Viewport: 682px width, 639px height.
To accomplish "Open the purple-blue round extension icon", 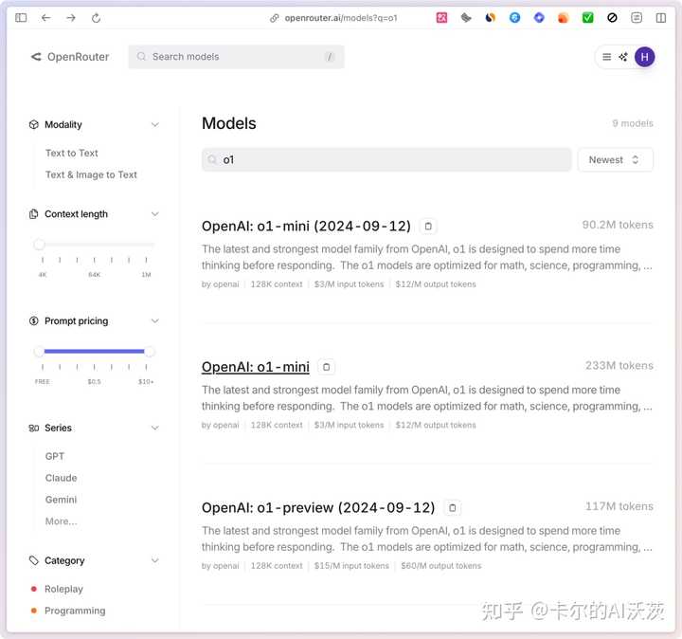I will (x=539, y=18).
